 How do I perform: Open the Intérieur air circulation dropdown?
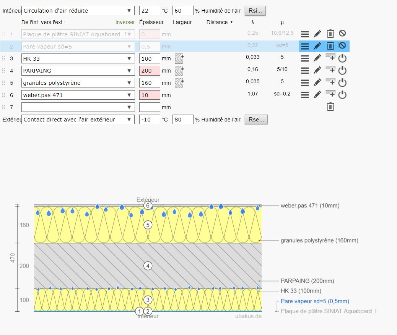(x=78, y=11)
